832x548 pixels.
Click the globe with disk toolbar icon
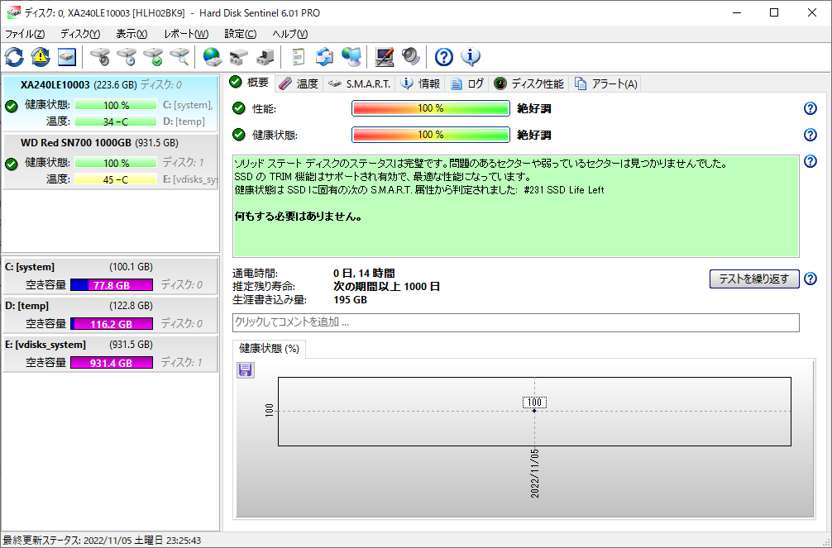(x=213, y=57)
